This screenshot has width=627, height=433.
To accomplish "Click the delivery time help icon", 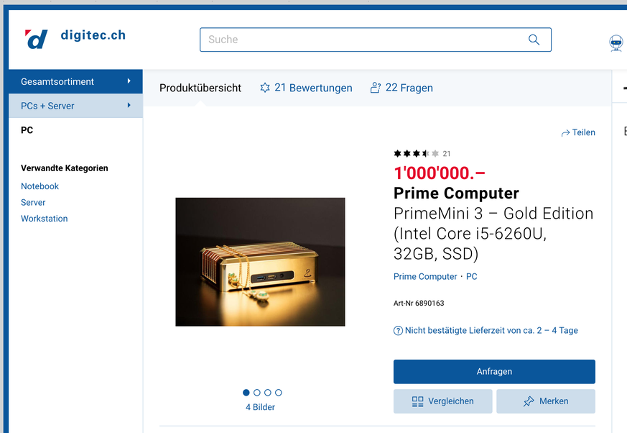I will pos(398,331).
